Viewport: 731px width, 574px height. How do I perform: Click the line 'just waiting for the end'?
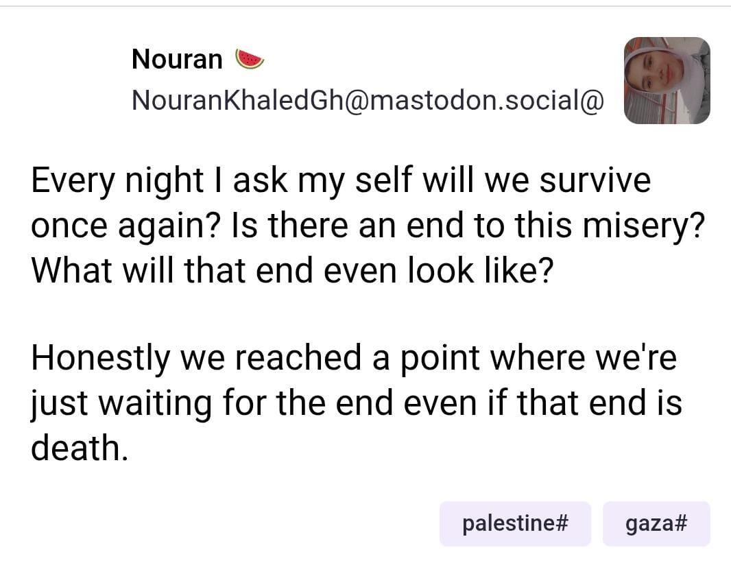(x=357, y=403)
